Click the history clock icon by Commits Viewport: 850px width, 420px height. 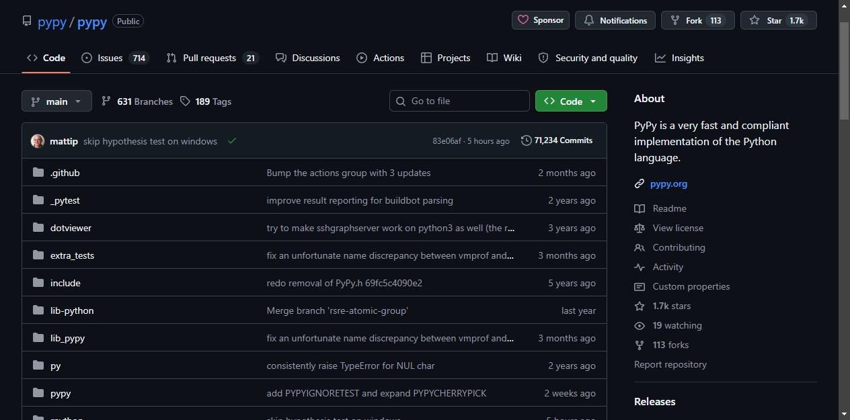pyautogui.click(x=526, y=140)
